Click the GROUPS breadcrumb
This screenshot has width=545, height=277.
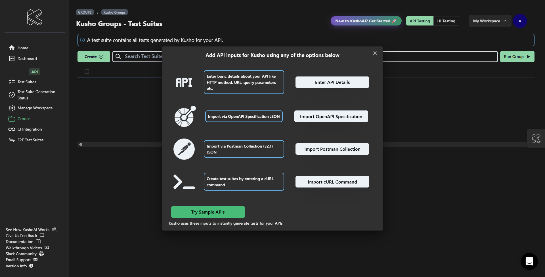click(85, 12)
